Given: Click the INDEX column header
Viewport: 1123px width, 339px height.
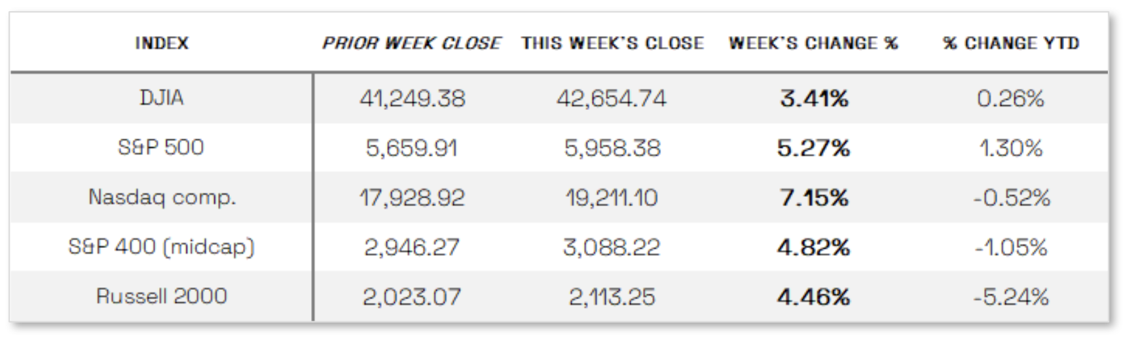Looking at the screenshot, I should [161, 43].
